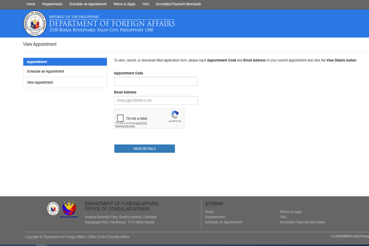Screen dimensions: 369x246
Task: Open Accredited Payment Merchants in top navigation
Action: point(178,4)
